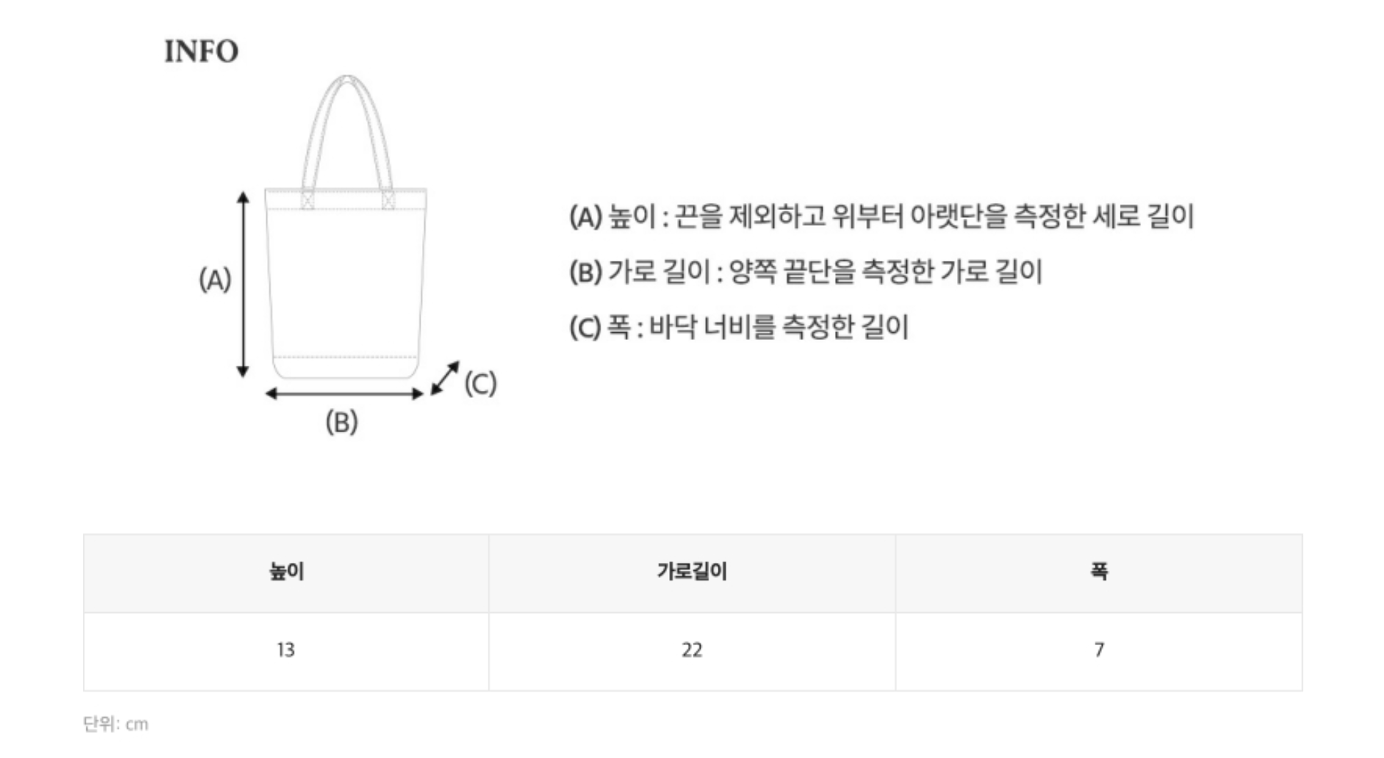Click the 폭 table header
The image size is (1384, 758).
pos(1098,572)
